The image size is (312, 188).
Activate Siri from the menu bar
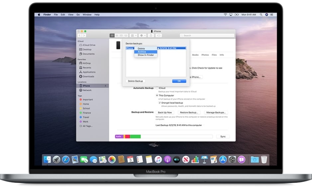(x=266, y=15)
